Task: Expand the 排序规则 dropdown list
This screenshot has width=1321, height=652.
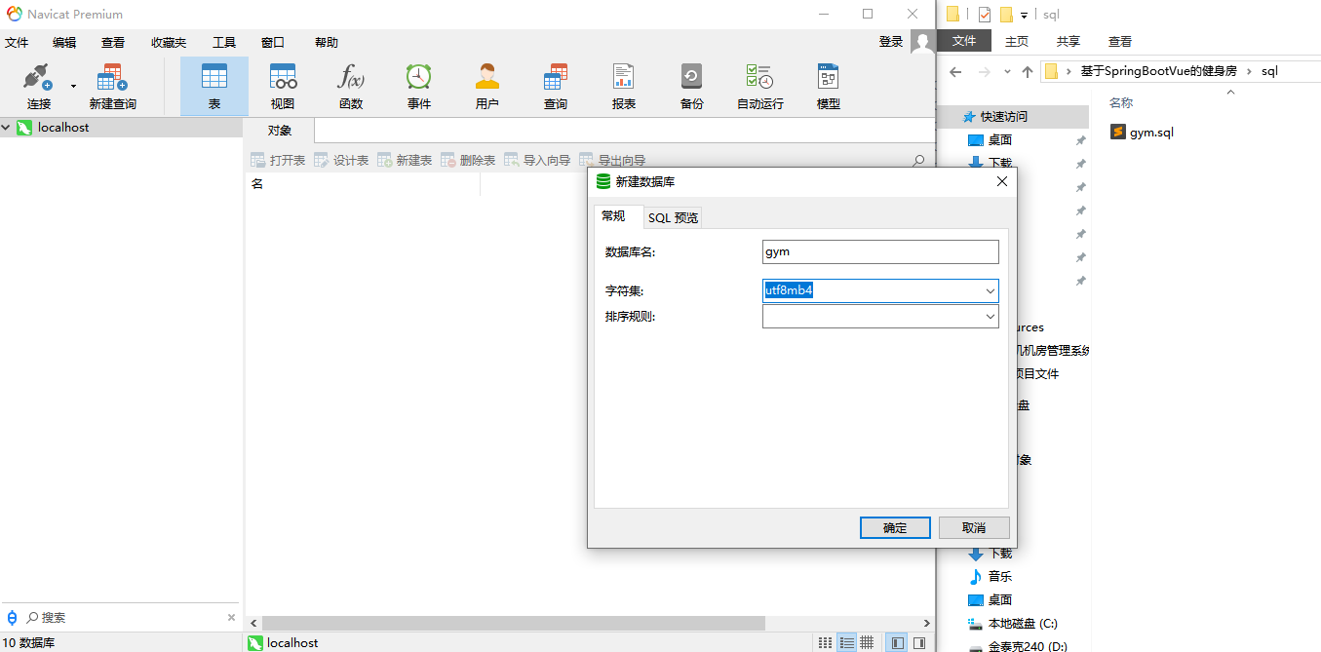Action: (x=990, y=317)
